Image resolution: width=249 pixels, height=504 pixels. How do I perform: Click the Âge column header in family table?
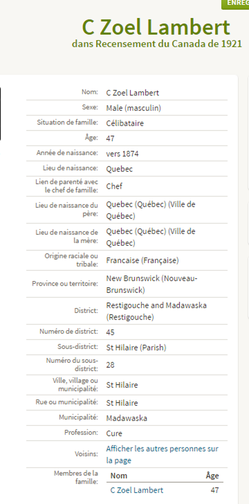(213, 475)
